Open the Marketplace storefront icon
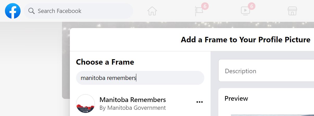Image resolution: width=314 pixels, height=116 pixels. 292,11
